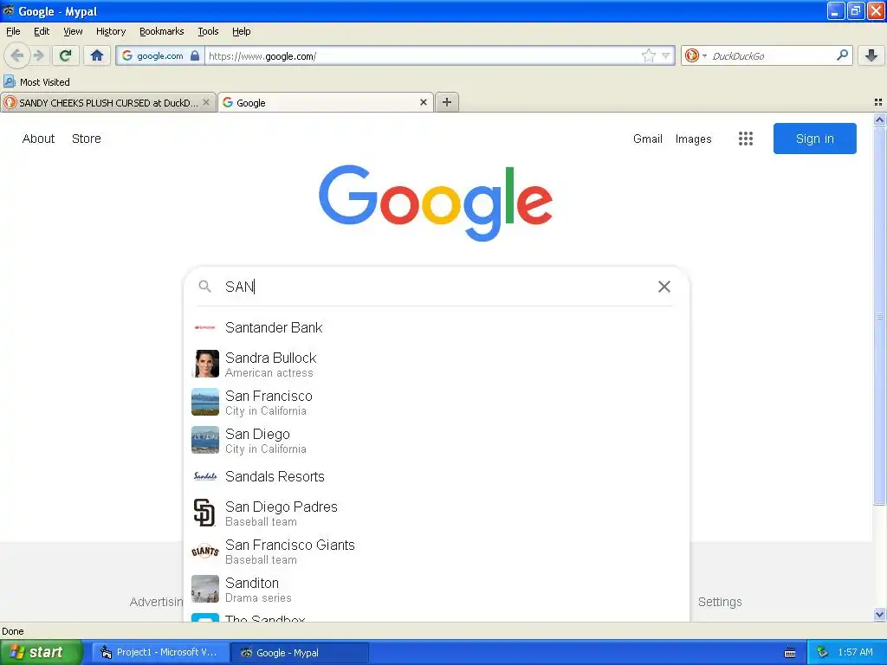The height and width of the screenshot is (665, 887).
Task: Open the File menu
Action: 13,31
